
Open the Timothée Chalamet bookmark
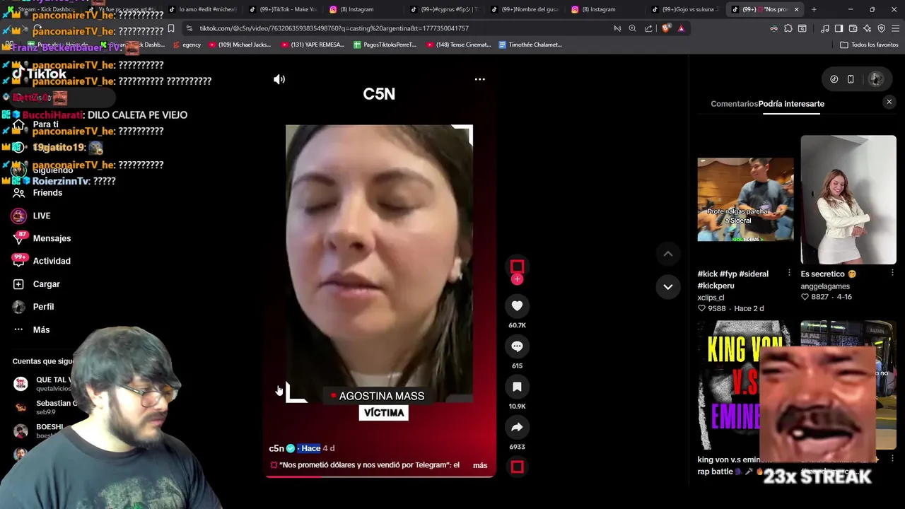[x=530, y=45]
